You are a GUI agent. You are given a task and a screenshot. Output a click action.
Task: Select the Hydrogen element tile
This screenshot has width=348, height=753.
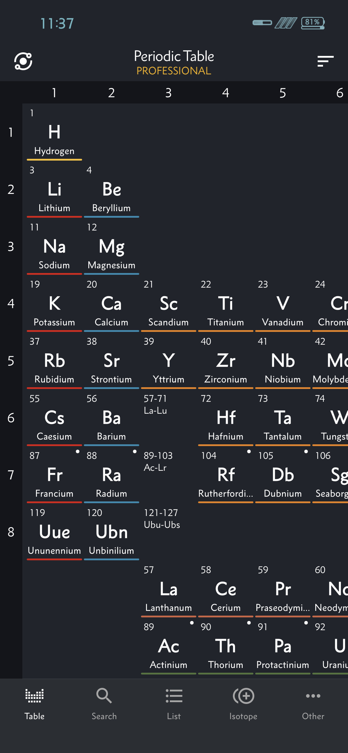click(54, 134)
